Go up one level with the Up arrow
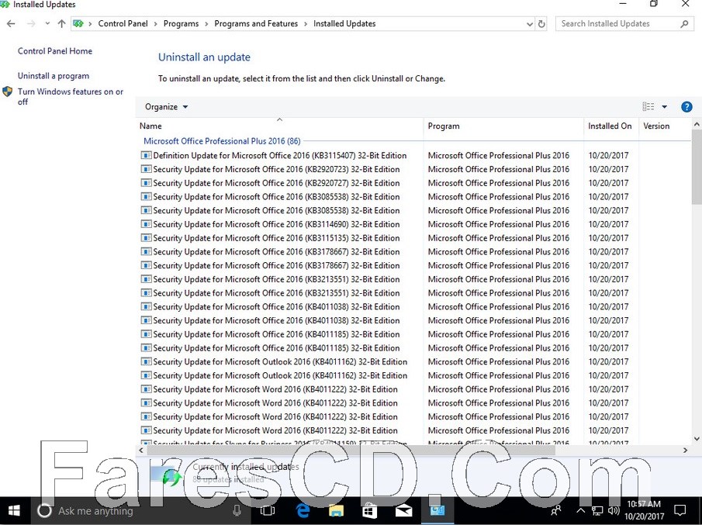The height and width of the screenshot is (525, 702). (x=62, y=24)
